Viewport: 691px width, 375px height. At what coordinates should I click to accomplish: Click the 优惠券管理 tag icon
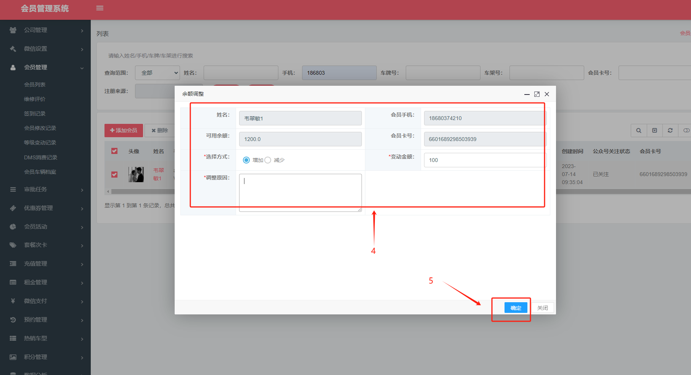(x=13, y=208)
